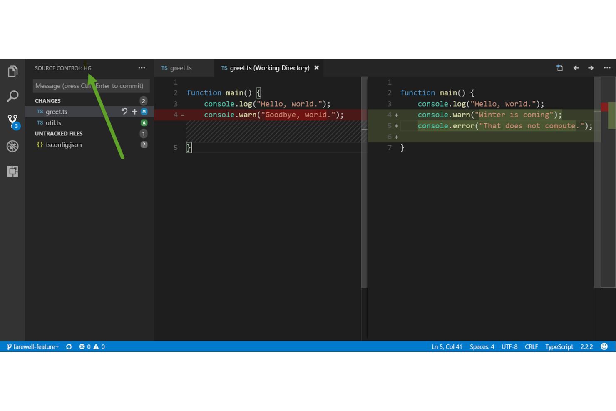Open the Extensions view
The image size is (616, 411).
click(12, 171)
